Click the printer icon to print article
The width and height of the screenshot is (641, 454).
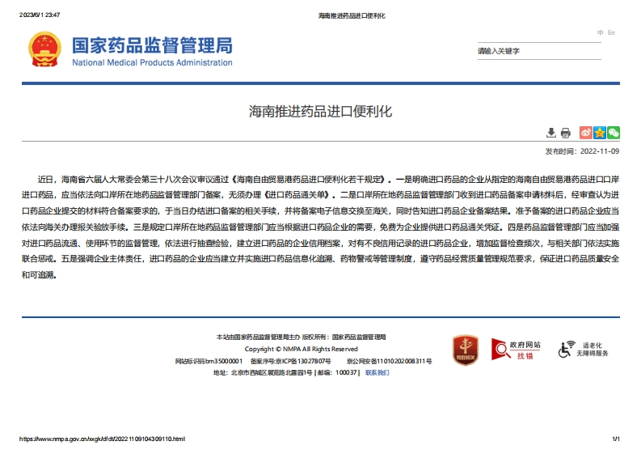[566, 133]
